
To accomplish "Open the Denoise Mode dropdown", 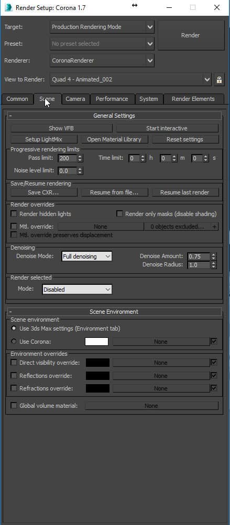I will pos(87,256).
